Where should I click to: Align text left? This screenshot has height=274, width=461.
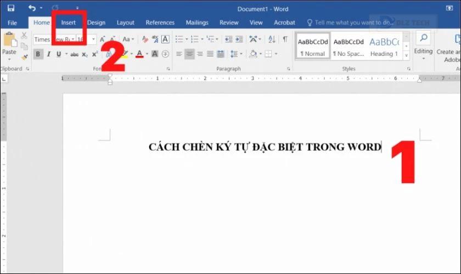(x=179, y=54)
